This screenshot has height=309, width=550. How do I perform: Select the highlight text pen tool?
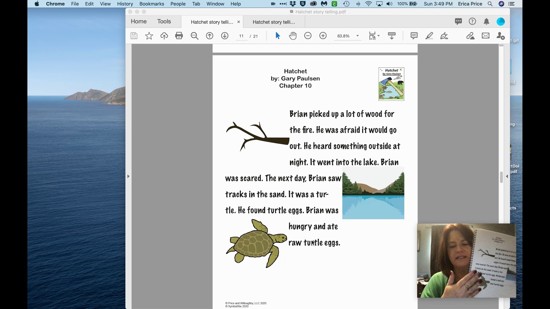(x=429, y=36)
